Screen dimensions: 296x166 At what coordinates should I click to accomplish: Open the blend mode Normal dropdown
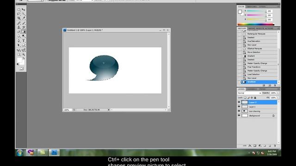coord(249,93)
